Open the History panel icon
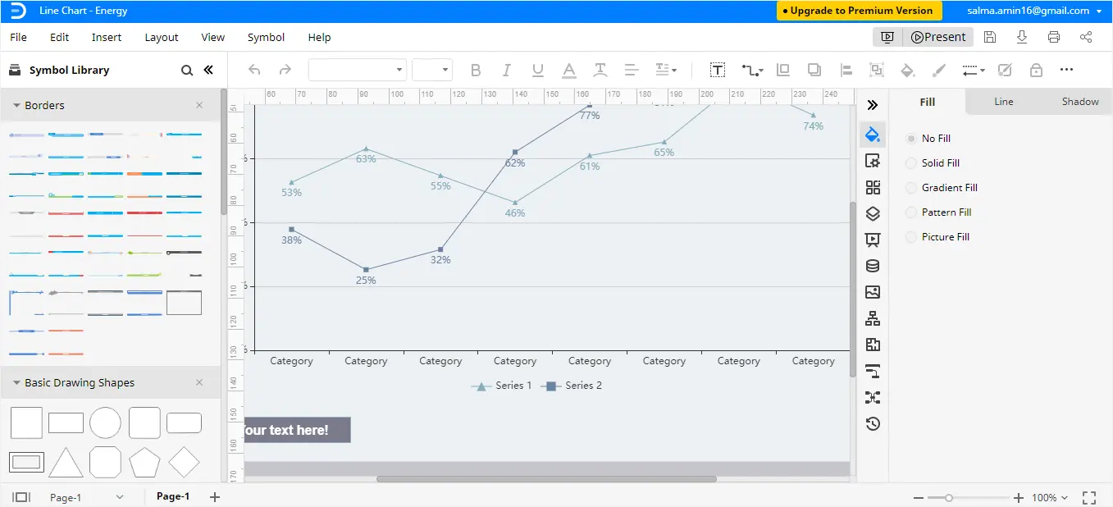This screenshot has height=507, width=1113. [x=873, y=423]
